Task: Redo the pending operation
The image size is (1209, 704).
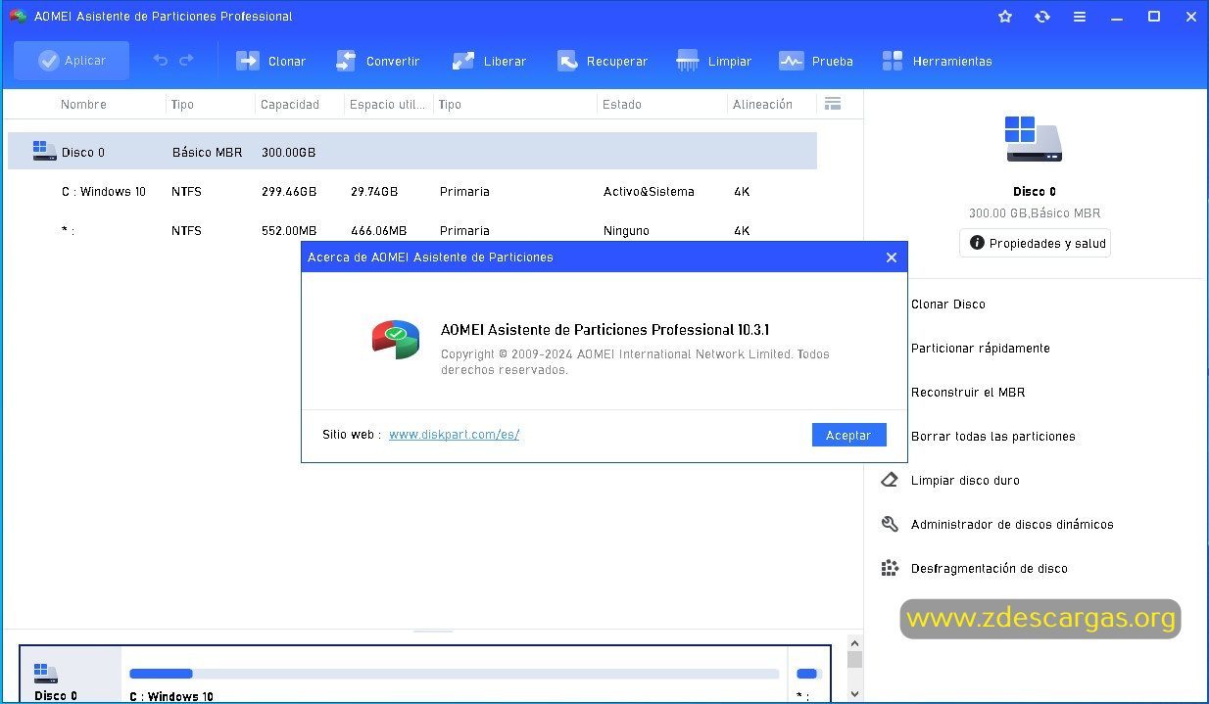Action: (186, 61)
